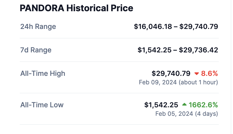Select the All-Time Low label
The height and width of the screenshot is (134, 233).
tap(42, 105)
